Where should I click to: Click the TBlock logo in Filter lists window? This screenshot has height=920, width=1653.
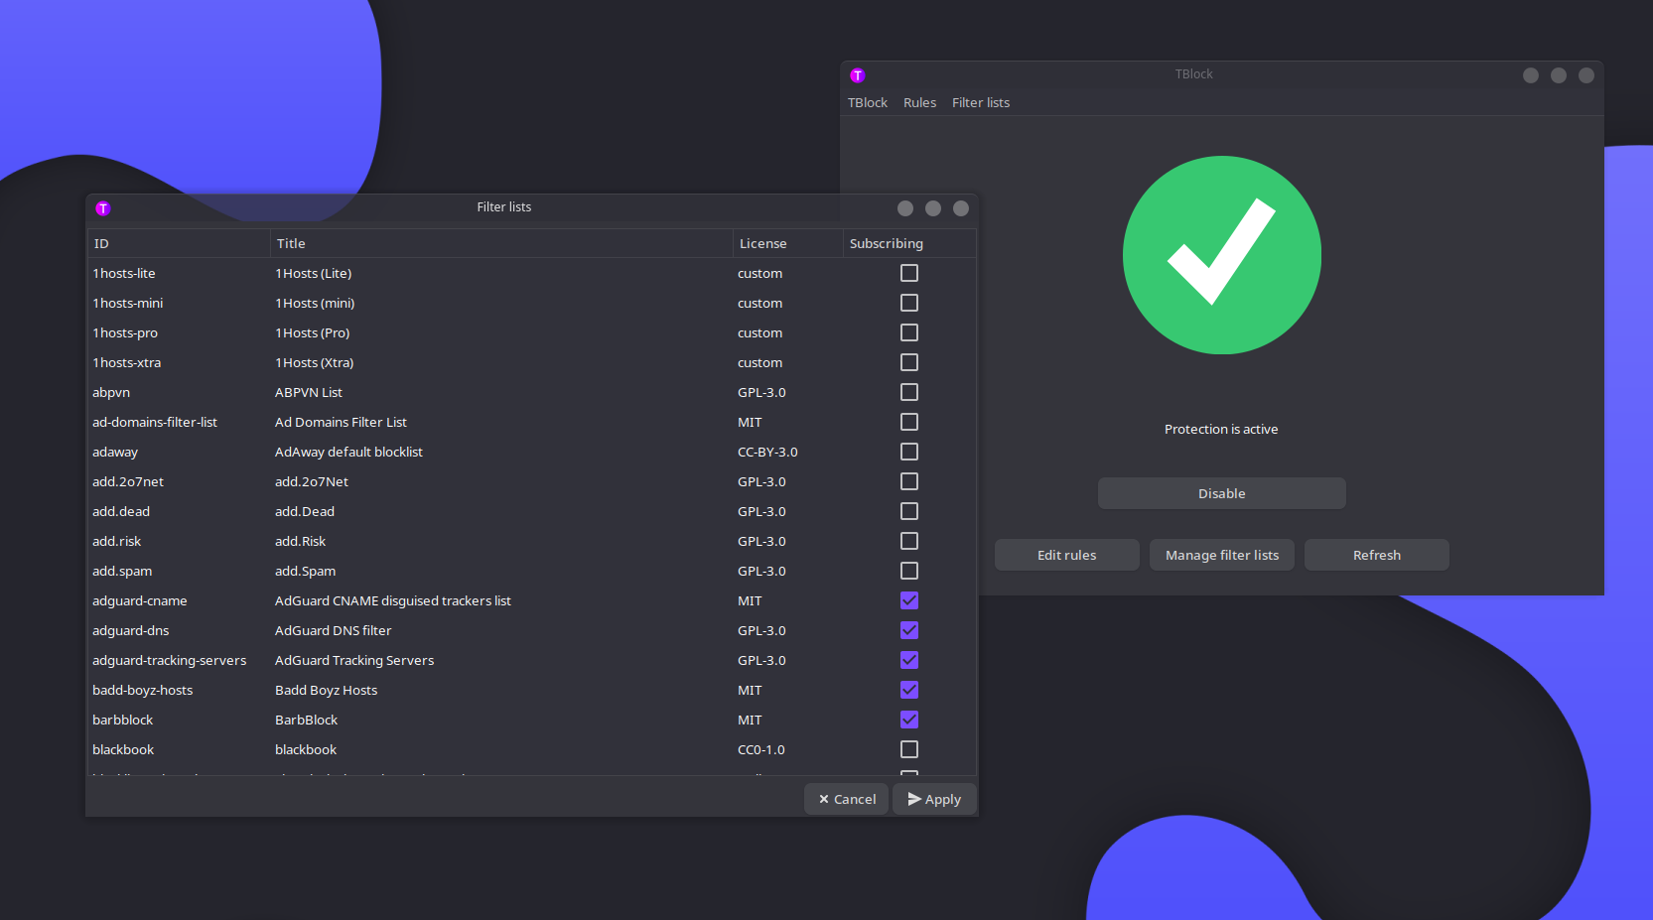tap(103, 208)
